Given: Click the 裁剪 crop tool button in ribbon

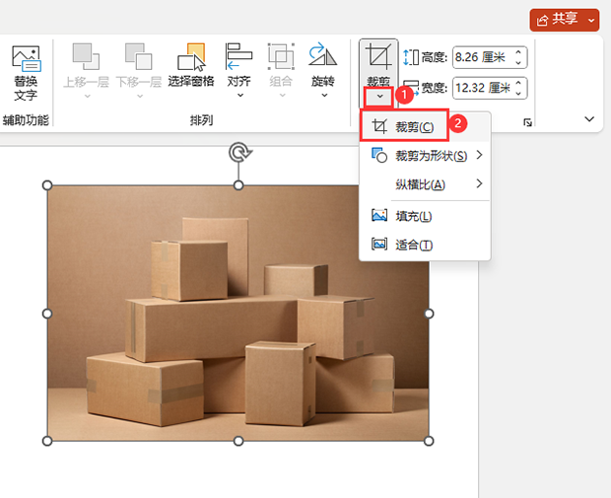Looking at the screenshot, I should point(378,62).
